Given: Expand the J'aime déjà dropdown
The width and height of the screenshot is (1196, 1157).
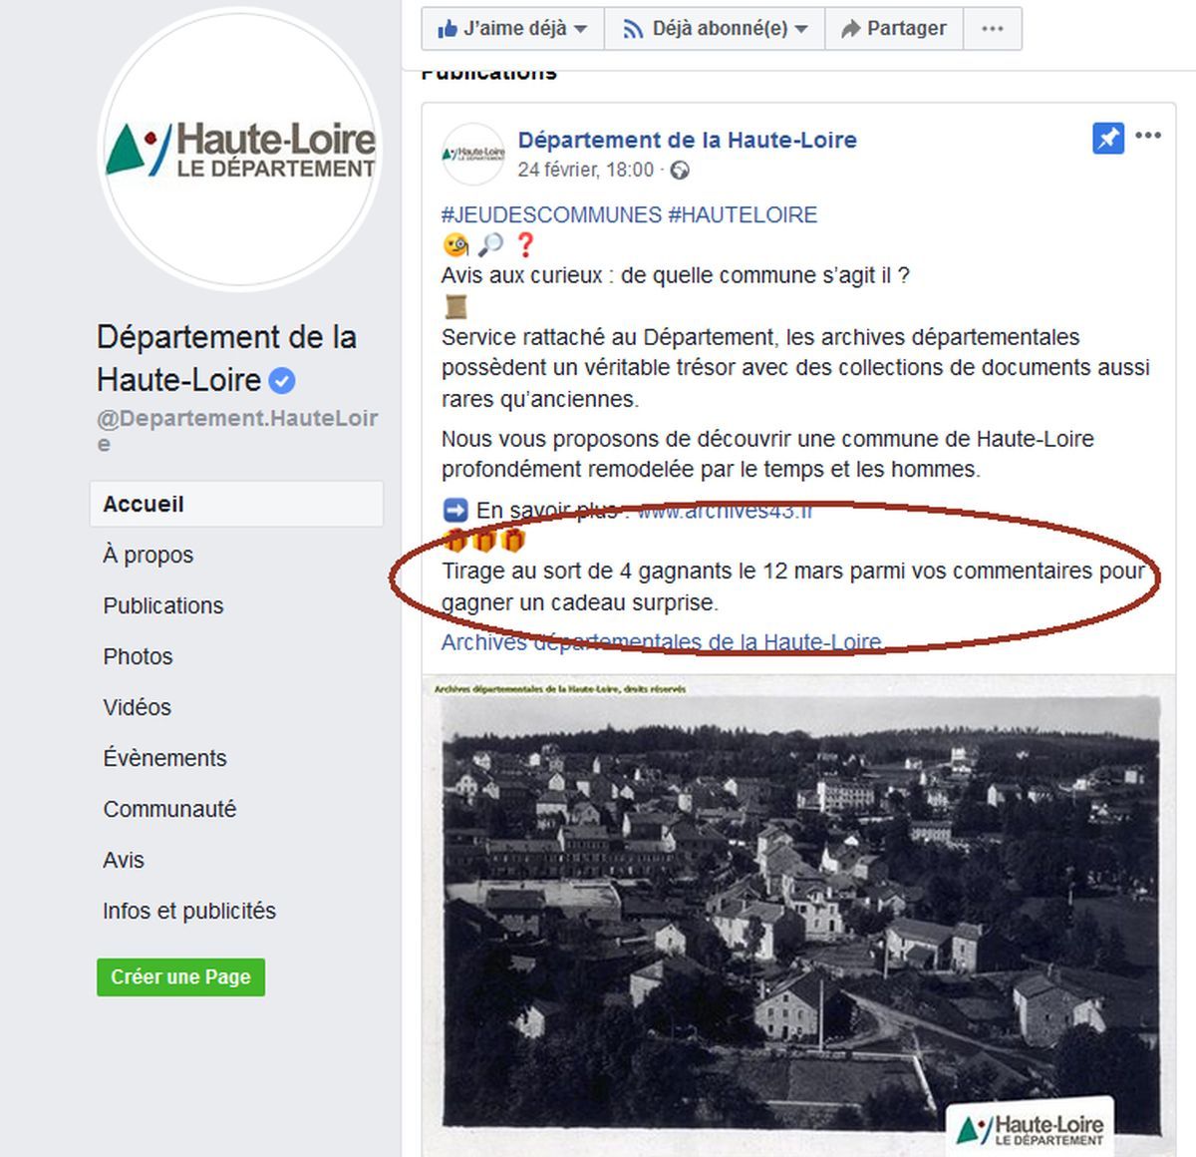Looking at the screenshot, I should click(512, 28).
